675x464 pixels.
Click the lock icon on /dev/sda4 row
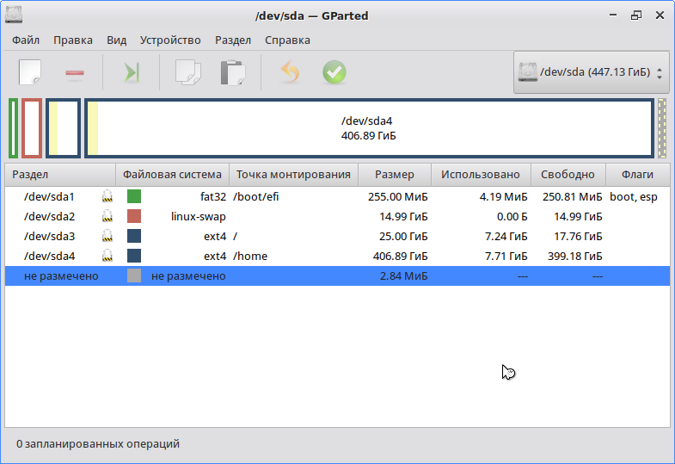click(x=107, y=256)
